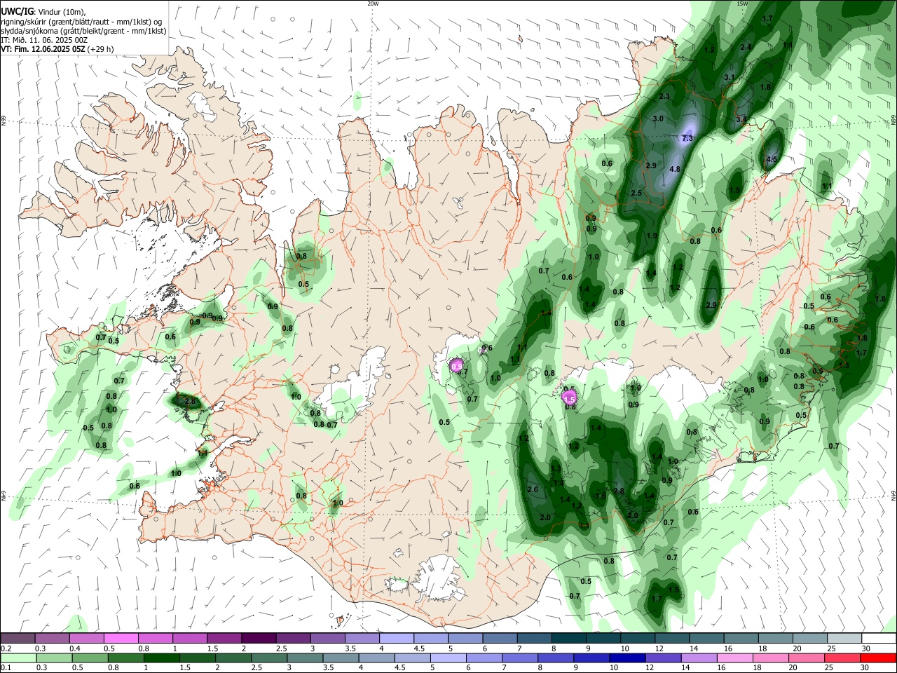
Task: Select the IT: Mið. 11. 06. 2025 00Z line
Action: coord(44,40)
